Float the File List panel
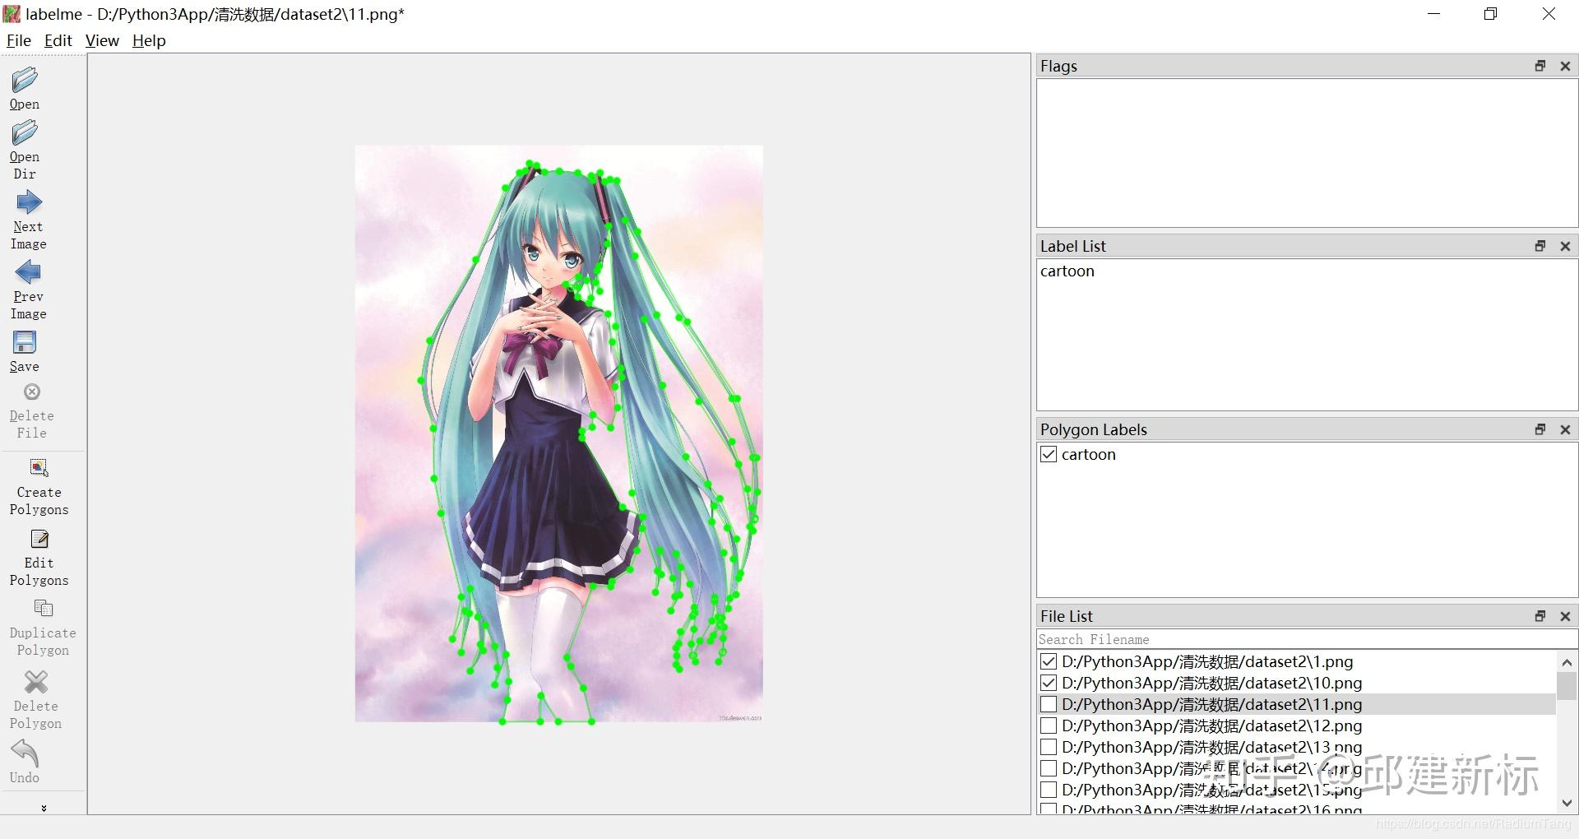1579x839 pixels. tap(1540, 616)
